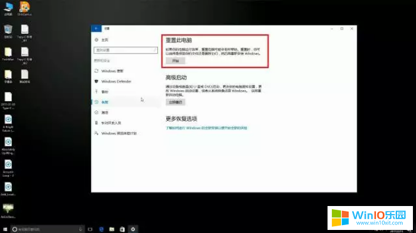This screenshot has width=416, height=233.
Task: Open the 针对开发人员 section
Action: [111, 123]
